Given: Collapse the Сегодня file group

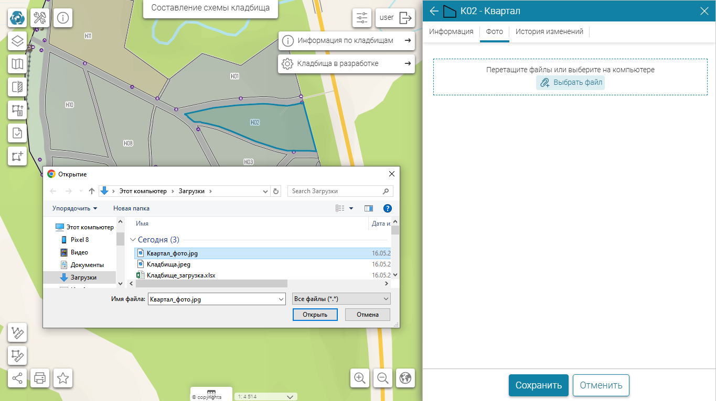Looking at the screenshot, I should pos(133,240).
